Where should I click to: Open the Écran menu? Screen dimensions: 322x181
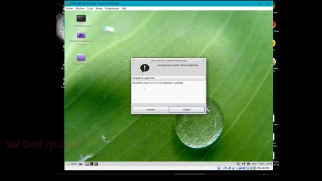[90, 9]
